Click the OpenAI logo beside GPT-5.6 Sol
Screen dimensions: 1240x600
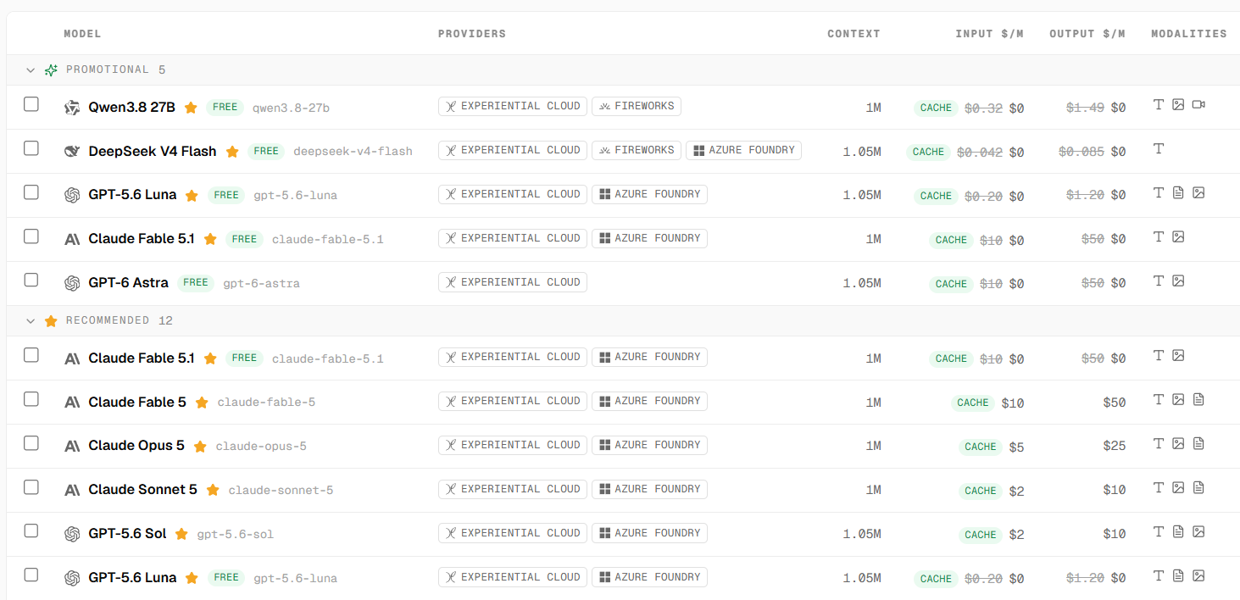click(72, 534)
